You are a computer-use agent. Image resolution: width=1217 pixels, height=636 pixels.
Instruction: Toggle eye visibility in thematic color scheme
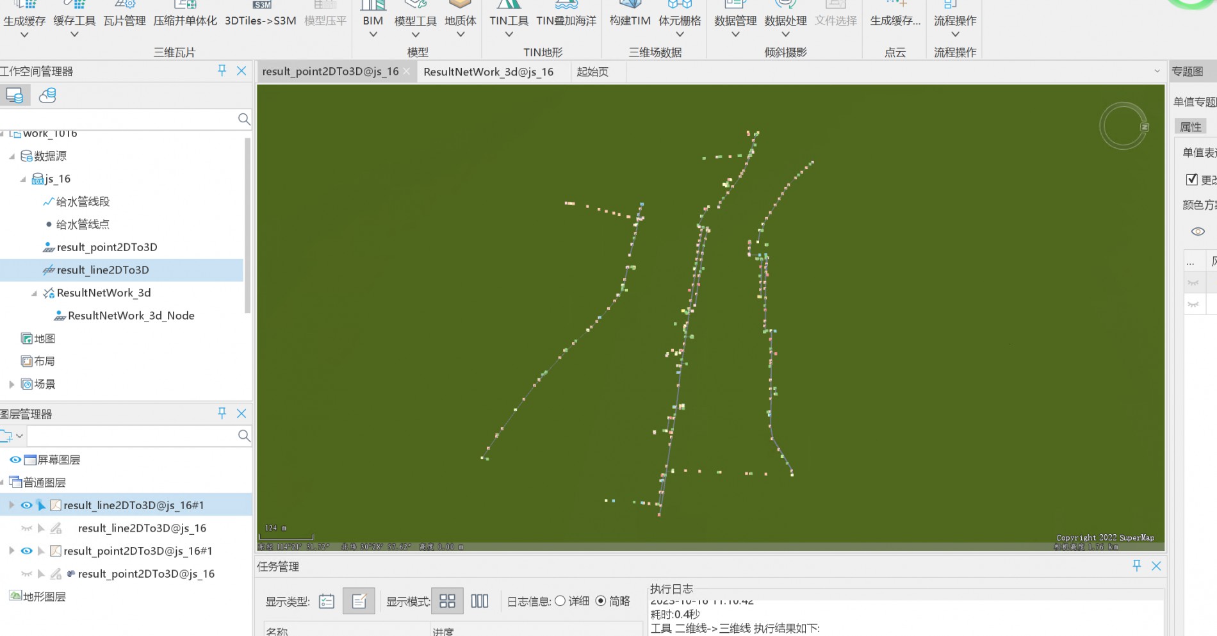click(1198, 231)
